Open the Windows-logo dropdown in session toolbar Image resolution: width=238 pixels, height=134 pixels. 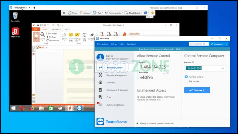pos(146,13)
